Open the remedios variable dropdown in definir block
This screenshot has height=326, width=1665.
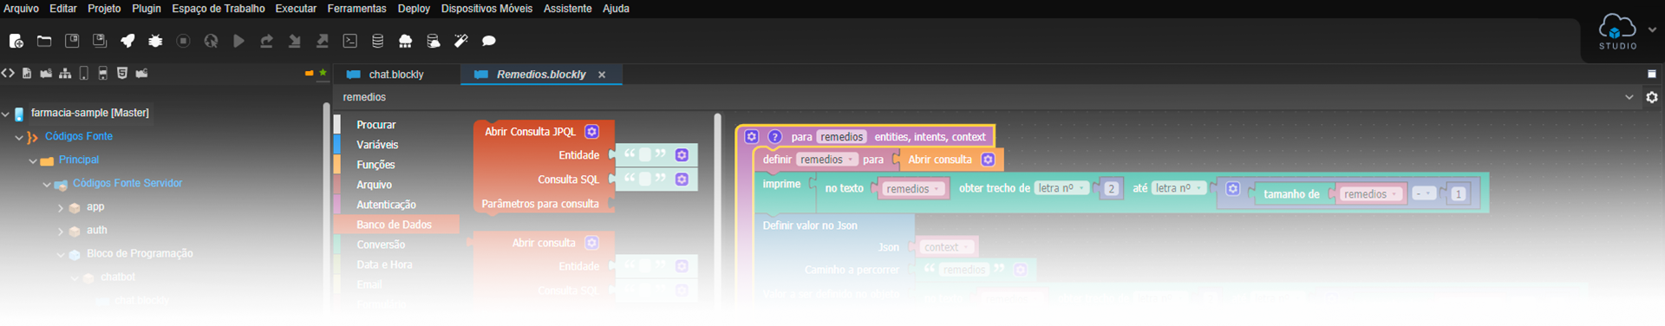826,160
